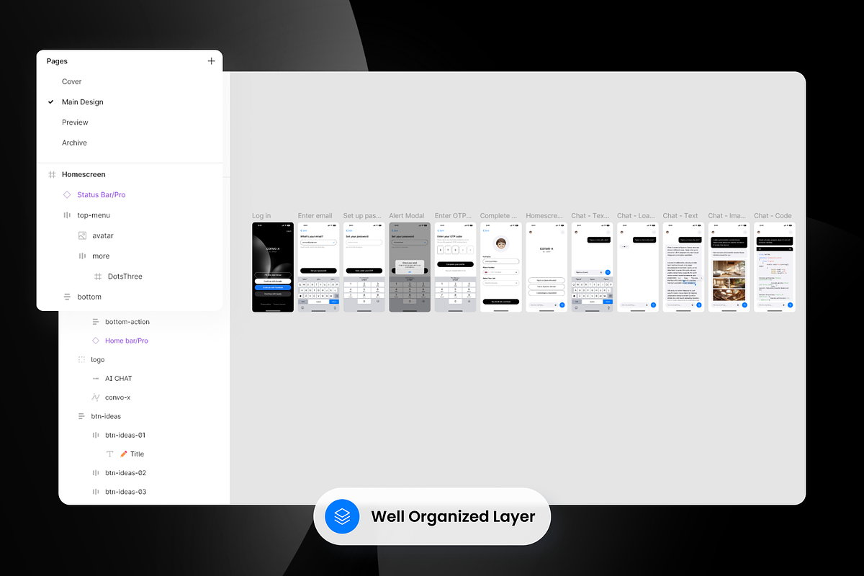Click the dotted group icon of logo layer
This screenshot has height=576, width=864.
tap(81, 359)
